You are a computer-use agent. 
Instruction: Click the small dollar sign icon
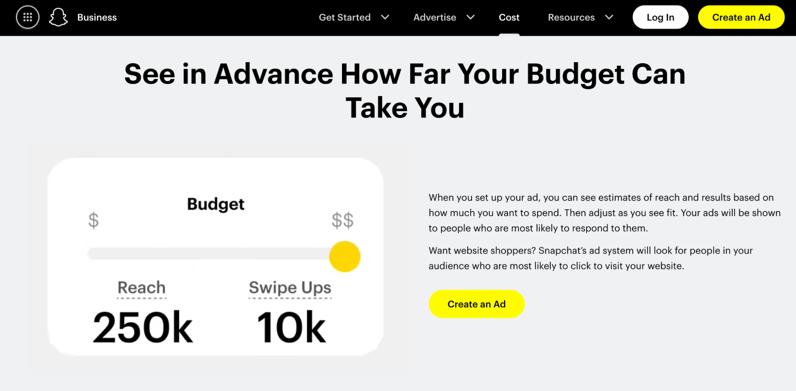click(94, 220)
